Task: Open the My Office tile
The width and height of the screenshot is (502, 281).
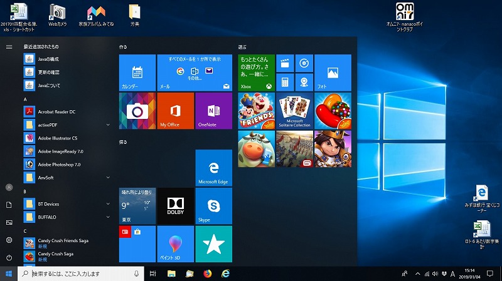Action: point(176,111)
